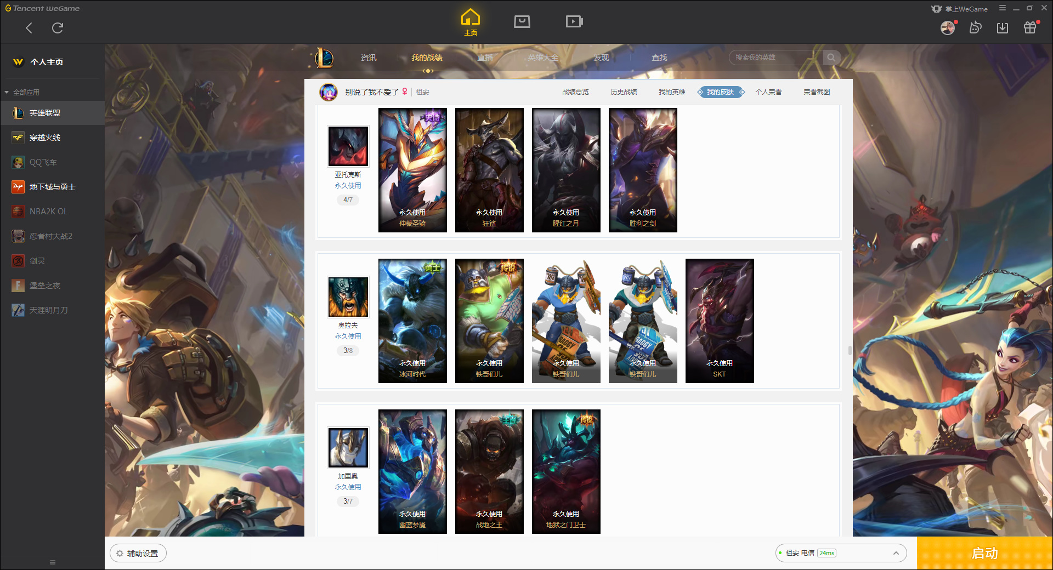Screen dimensions: 1053x570
Task: Select 穿越火线 in the sidebar
Action: point(53,138)
